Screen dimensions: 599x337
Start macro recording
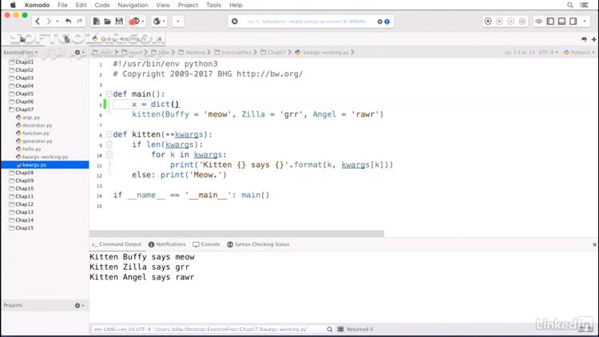tap(488, 22)
